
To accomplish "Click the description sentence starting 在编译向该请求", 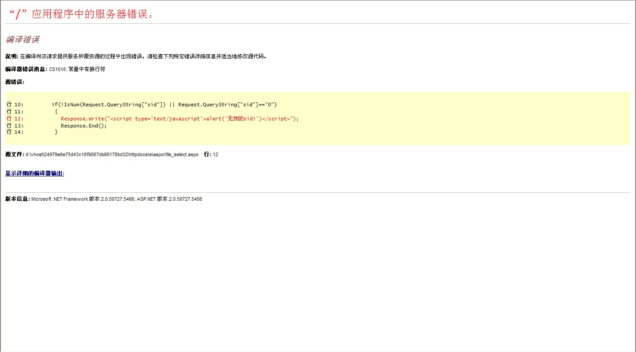I will [143, 56].
